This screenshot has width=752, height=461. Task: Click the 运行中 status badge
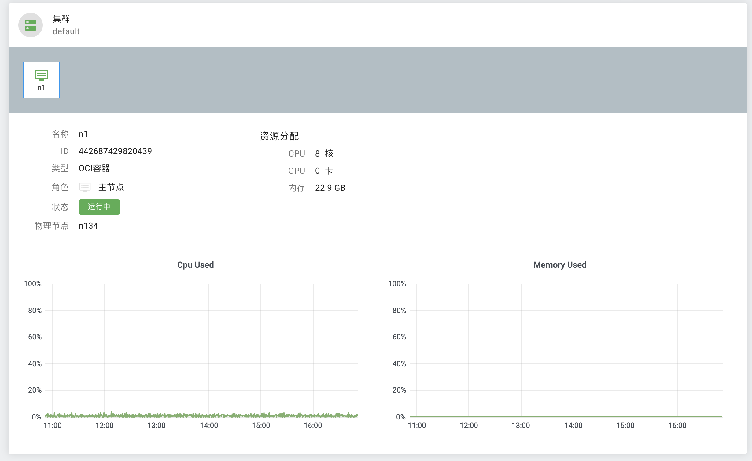(99, 207)
